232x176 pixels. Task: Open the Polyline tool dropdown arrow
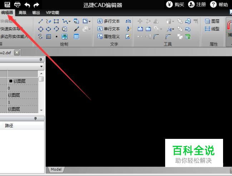[x=70, y=21]
